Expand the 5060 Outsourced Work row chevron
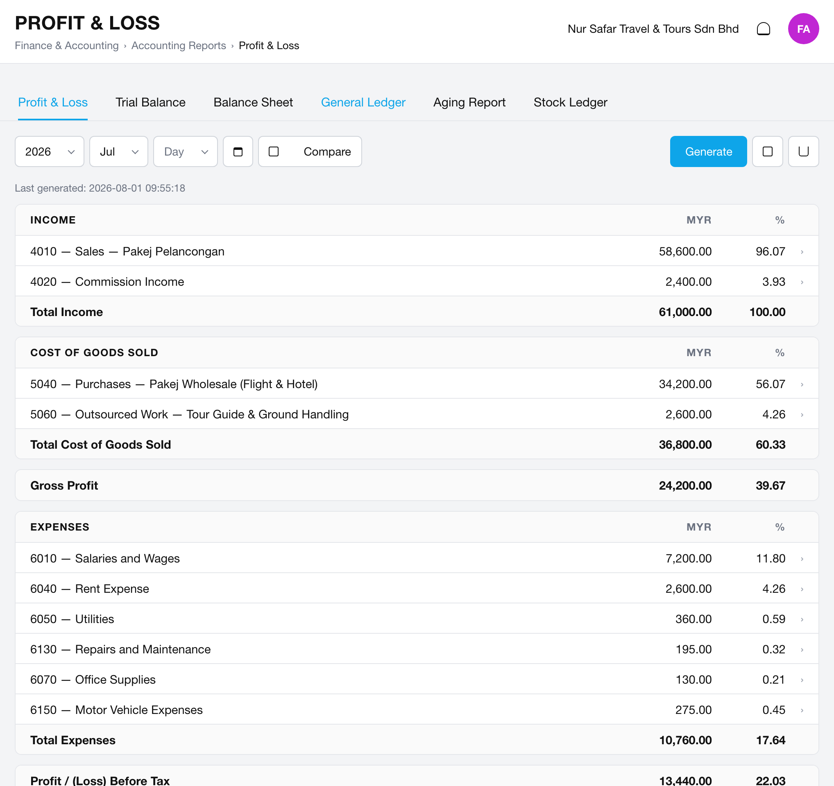The width and height of the screenshot is (834, 786). pos(802,414)
